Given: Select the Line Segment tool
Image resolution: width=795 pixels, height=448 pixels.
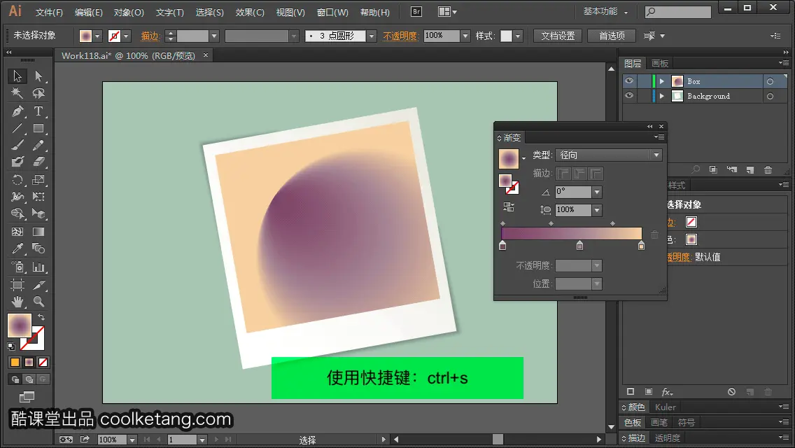Looking at the screenshot, I should (x=17, y=128).
